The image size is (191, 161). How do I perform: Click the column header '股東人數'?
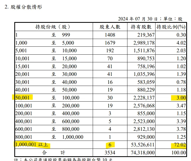tap(110, 27)
